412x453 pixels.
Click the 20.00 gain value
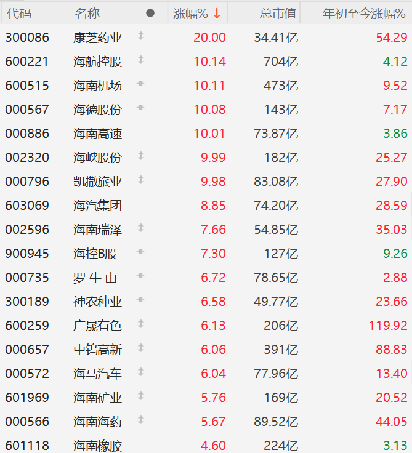click(209, 38)
